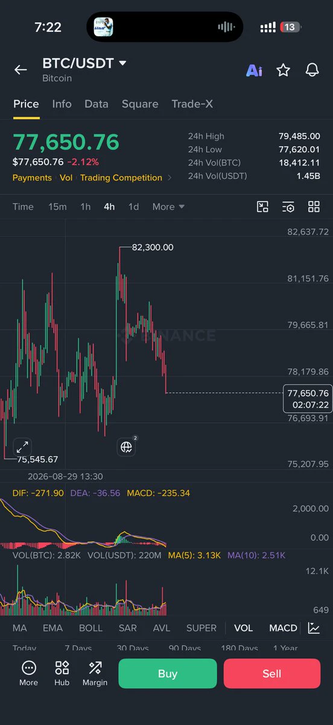Image resolution: width=333 pixels, height=725 pixels.
Task: Open the four-square grid layout icon
Action: pos(314,207)
